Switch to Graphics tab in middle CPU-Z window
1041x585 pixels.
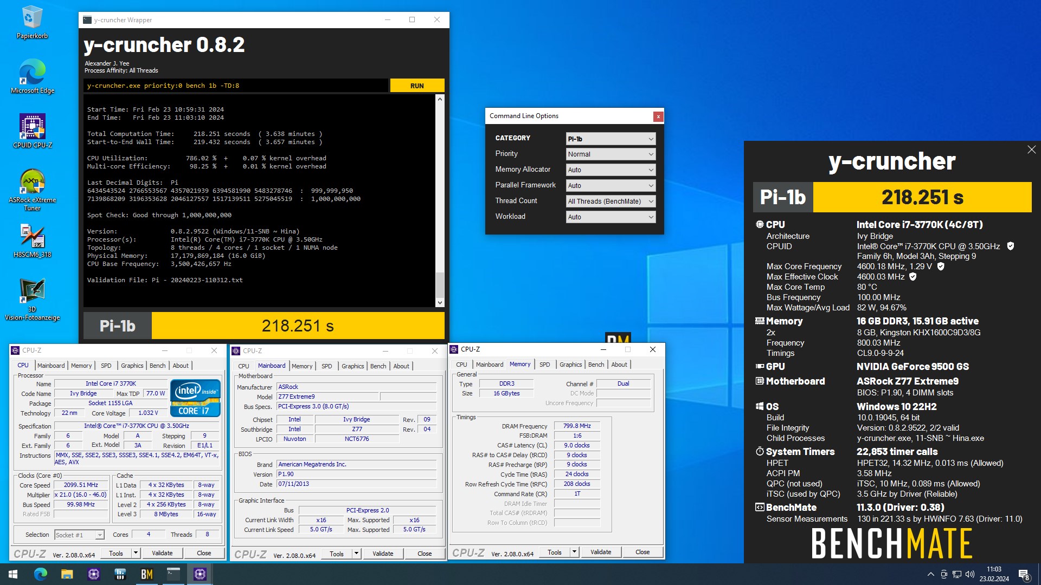coord(353,366)
